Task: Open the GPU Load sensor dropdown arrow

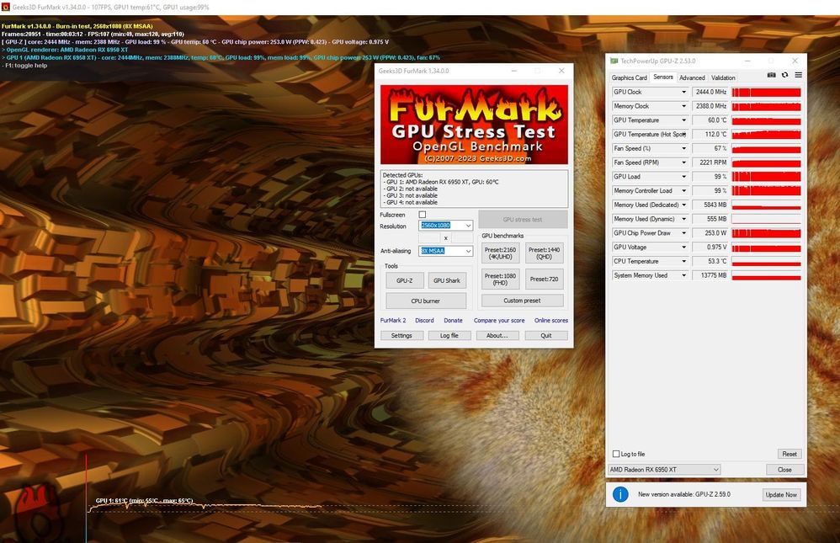Action: click(683, 176)
